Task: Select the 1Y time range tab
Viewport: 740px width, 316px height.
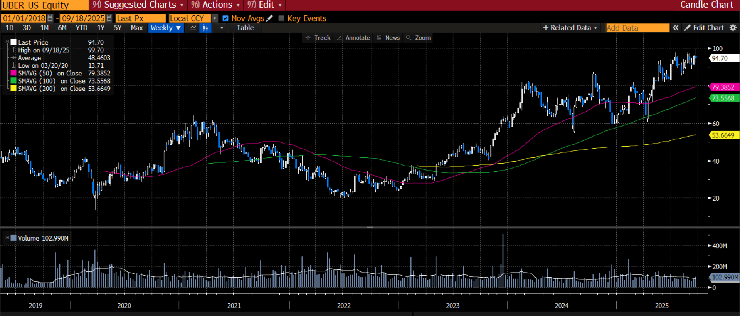Action: [x=101, y=28]
